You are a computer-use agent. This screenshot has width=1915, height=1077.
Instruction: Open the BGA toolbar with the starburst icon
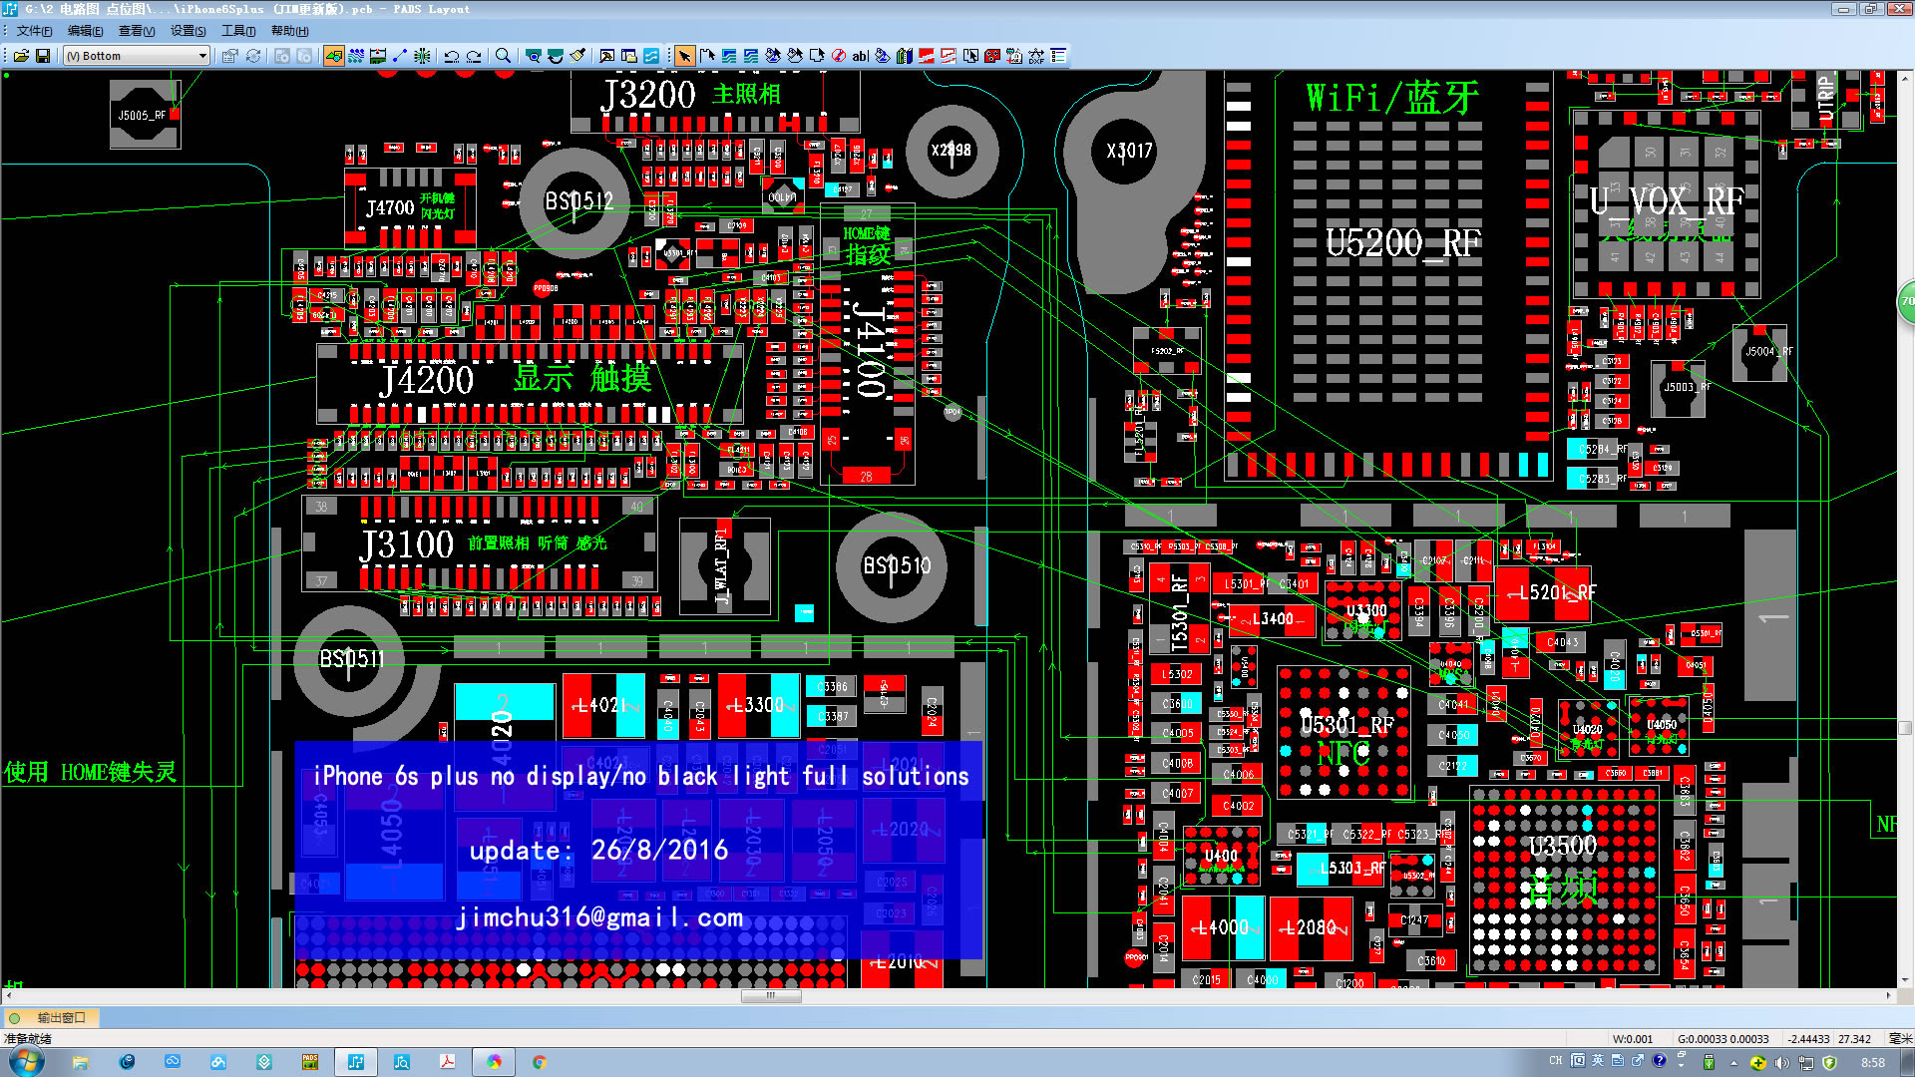(422, 56)
